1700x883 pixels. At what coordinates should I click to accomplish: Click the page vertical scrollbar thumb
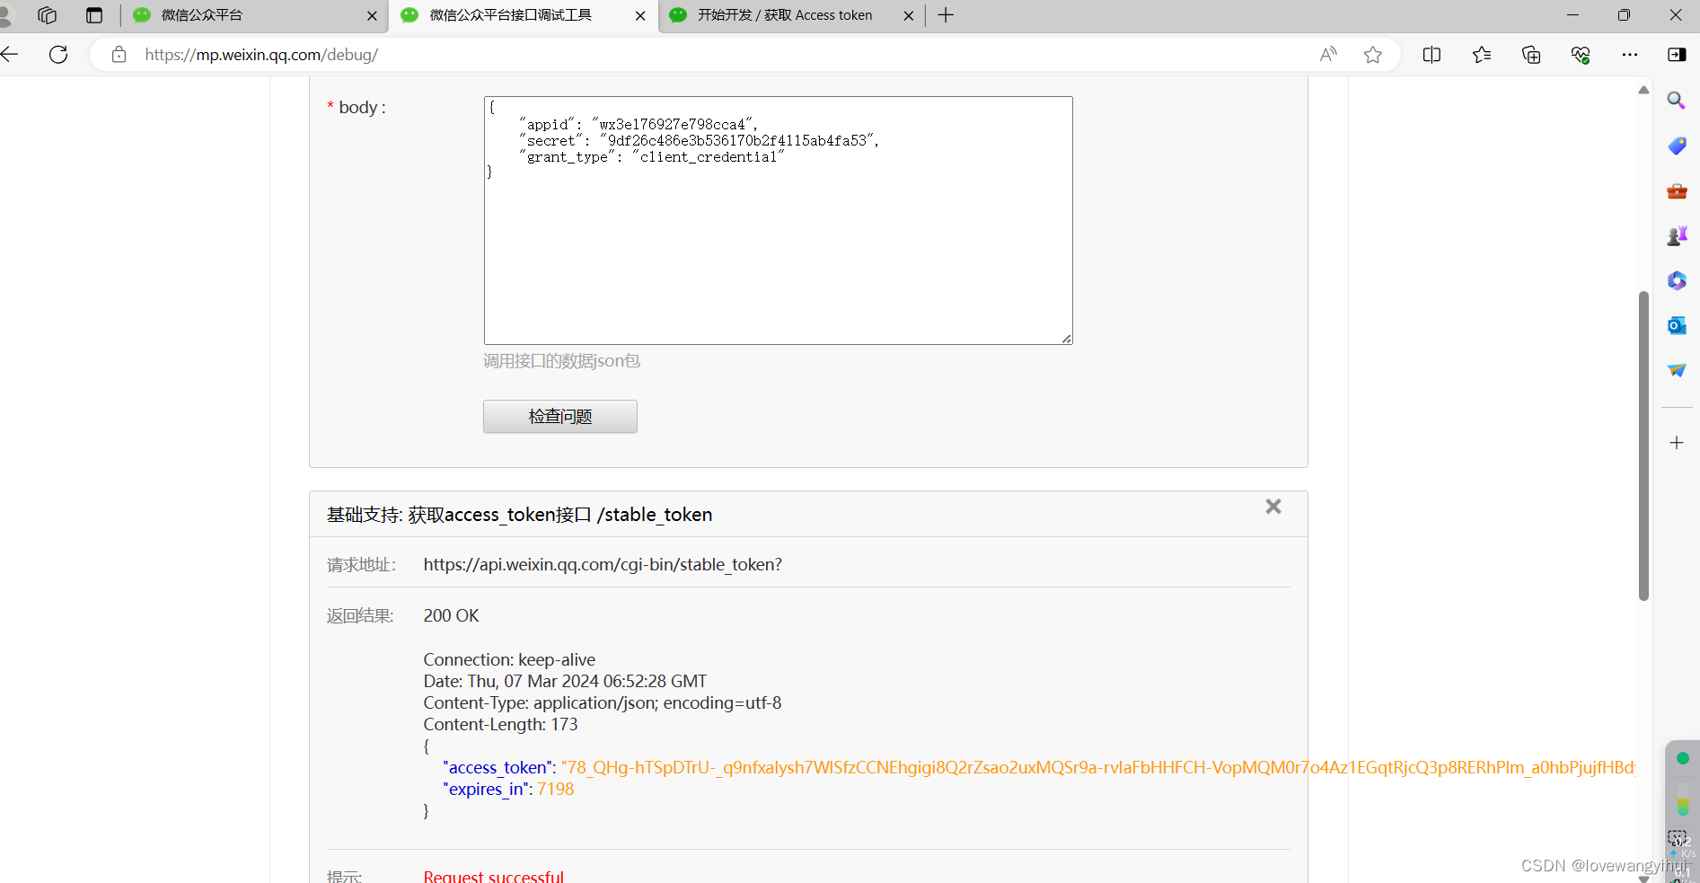click(x=1643, y=446)
